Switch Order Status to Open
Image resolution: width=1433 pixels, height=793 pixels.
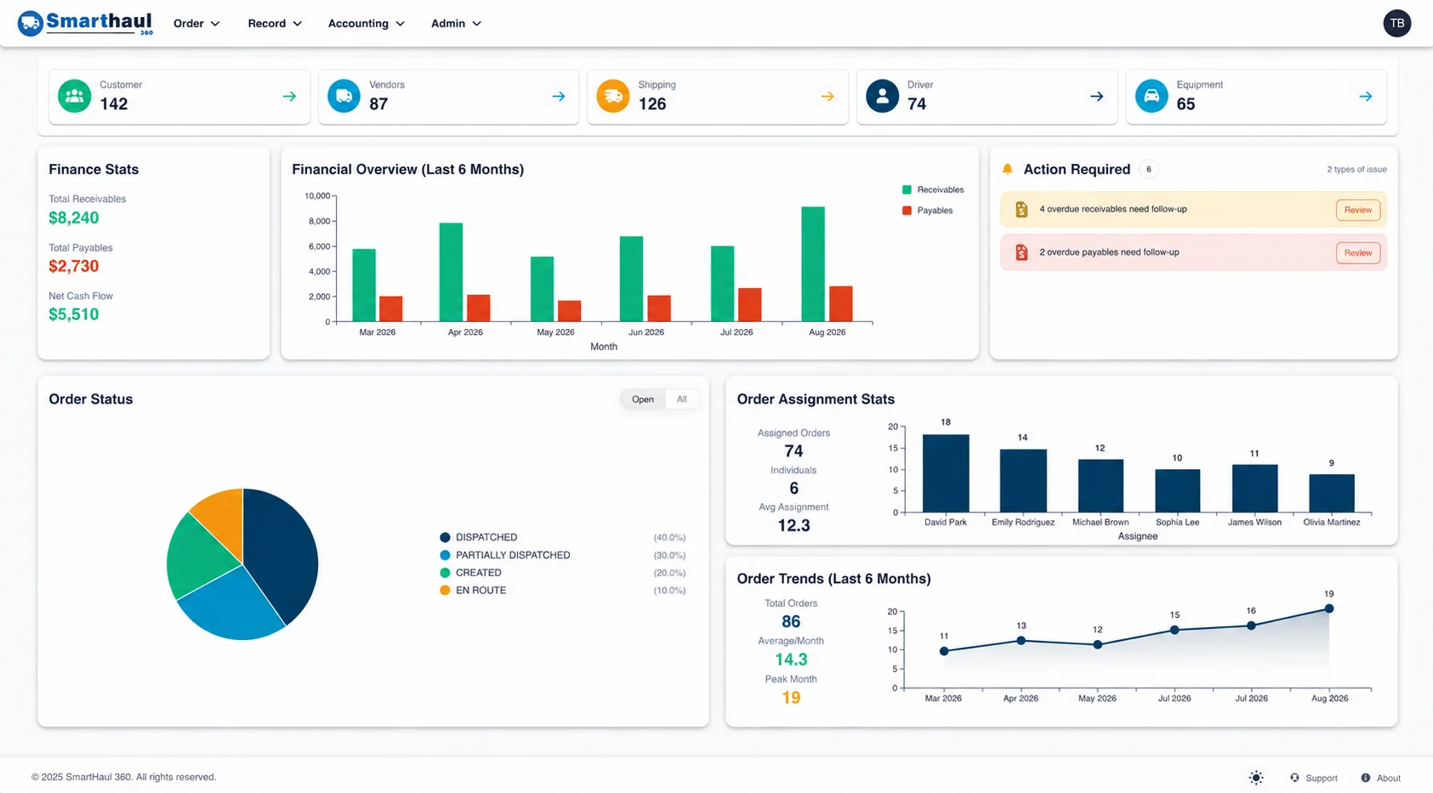643,399
